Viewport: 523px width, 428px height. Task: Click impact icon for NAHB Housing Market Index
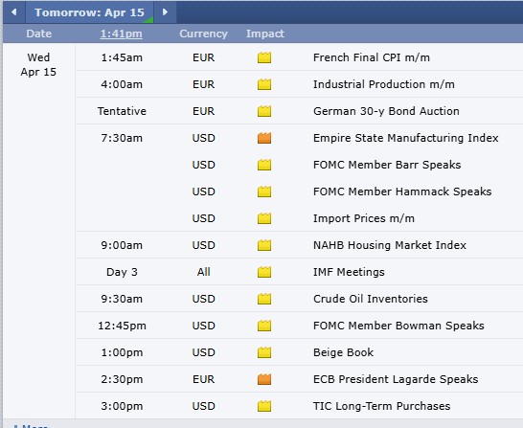coord(264,245)
